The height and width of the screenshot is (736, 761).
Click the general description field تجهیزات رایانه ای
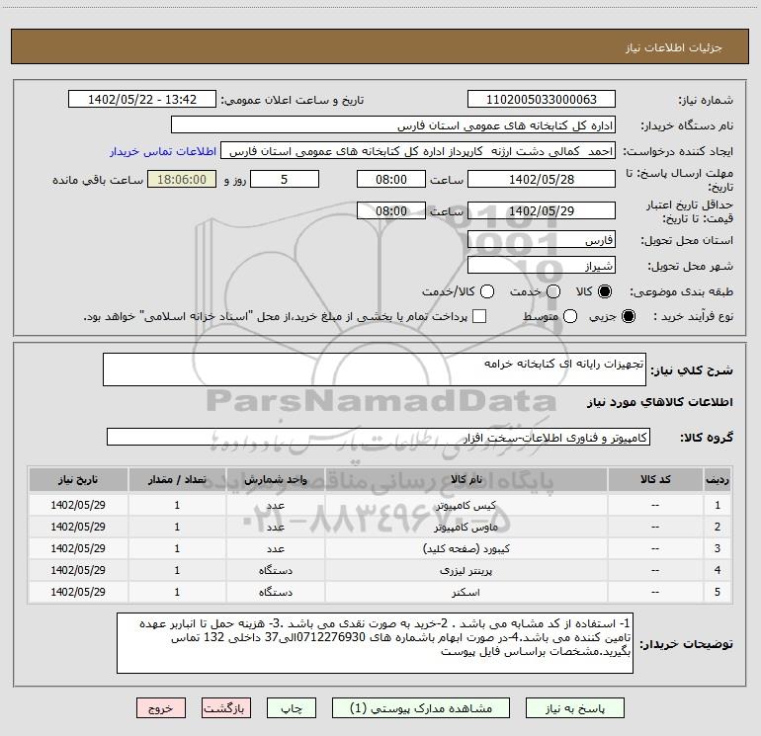375,369
